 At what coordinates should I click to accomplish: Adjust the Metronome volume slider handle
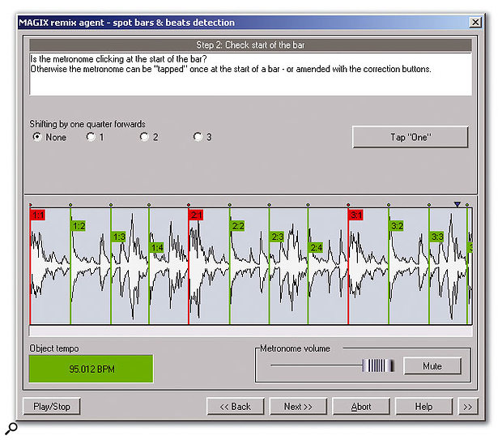(x=378, y=365)
